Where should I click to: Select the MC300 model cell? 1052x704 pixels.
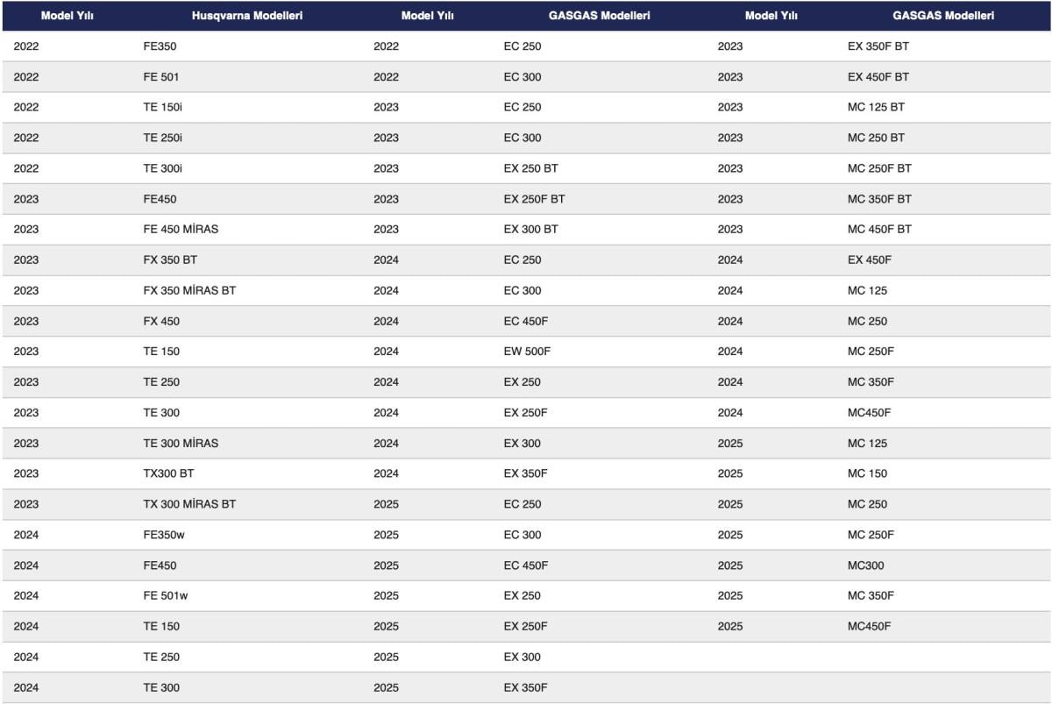(x=865, y=565)
